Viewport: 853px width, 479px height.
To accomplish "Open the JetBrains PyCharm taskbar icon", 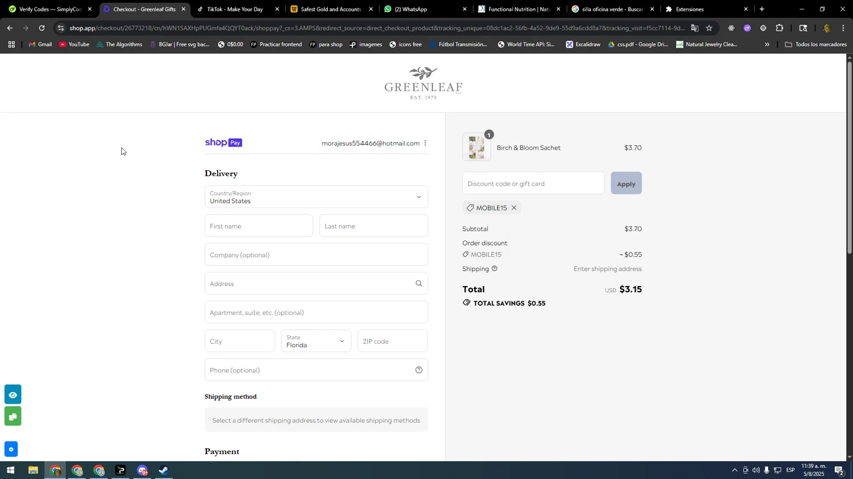I will click(121, 470).
